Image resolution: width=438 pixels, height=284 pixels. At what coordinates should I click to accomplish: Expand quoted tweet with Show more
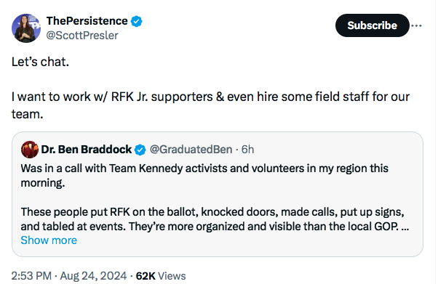49,240
